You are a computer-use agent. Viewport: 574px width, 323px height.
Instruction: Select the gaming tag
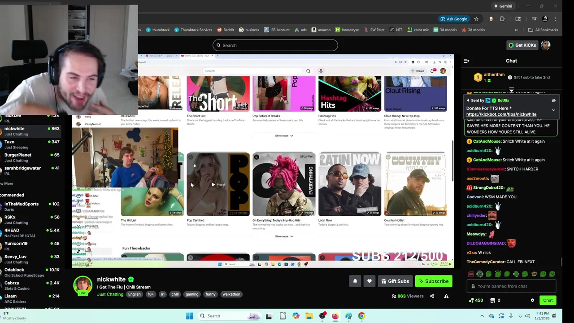click(192, 294)
